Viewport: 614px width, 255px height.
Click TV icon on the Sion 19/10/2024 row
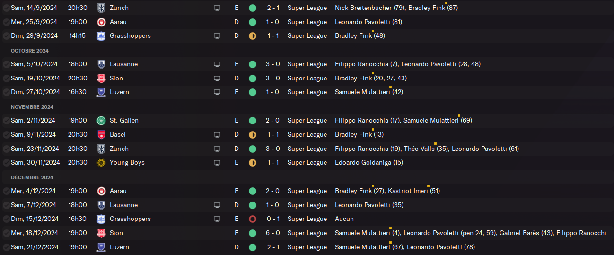[x=217, y=79]
